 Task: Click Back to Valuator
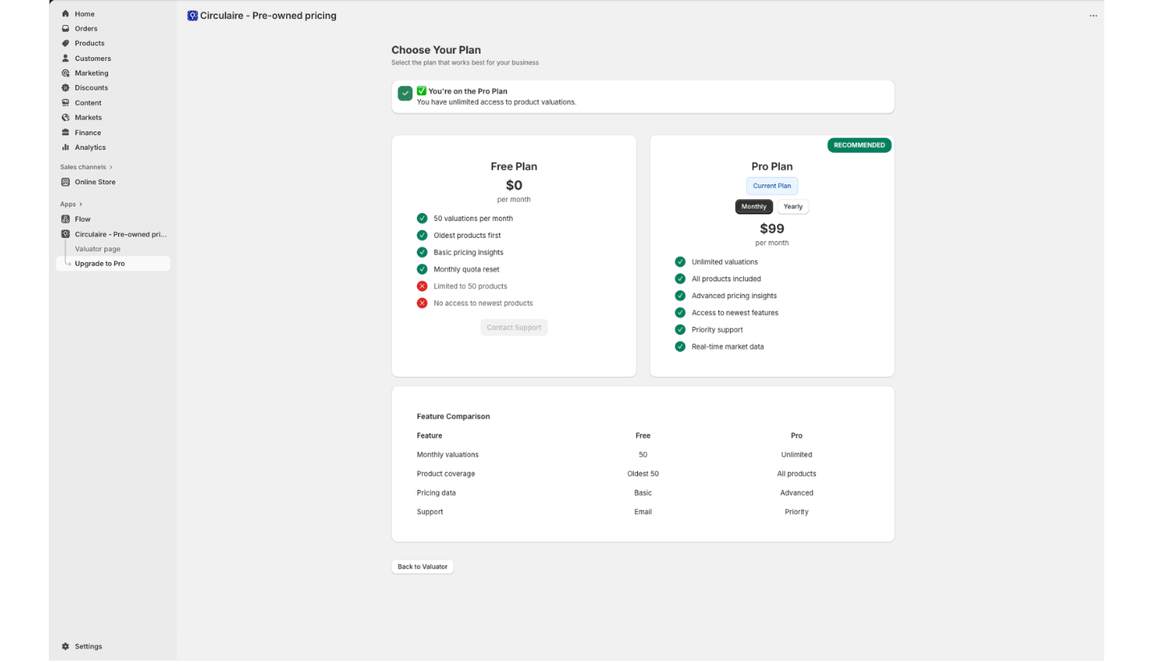422,566
